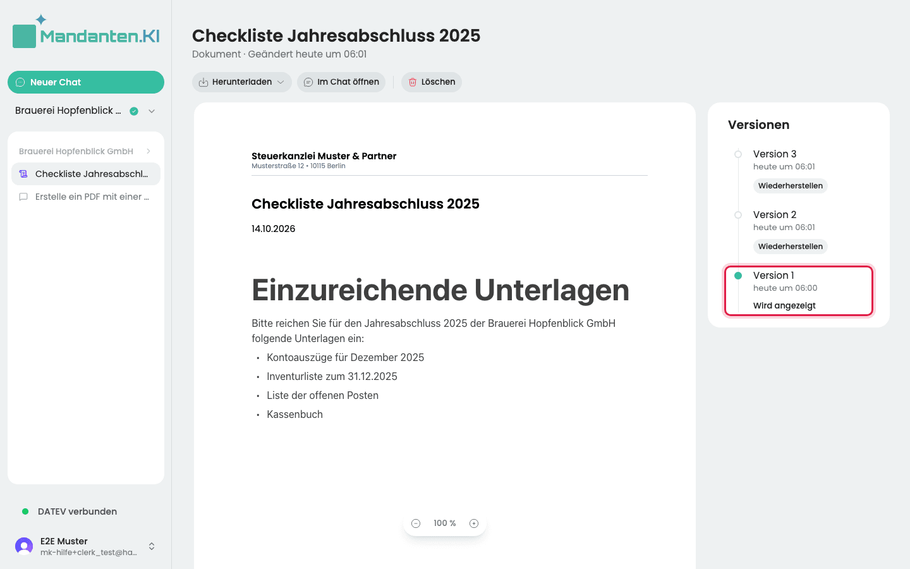The image size is (910, 569).
Task: Click the Mandanten.KI logo
Action: pos(86,32)
